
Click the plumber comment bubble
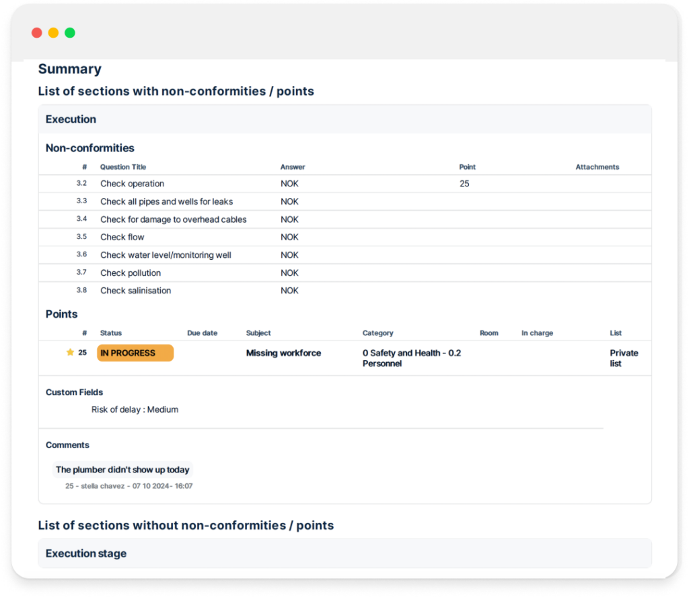click(122, 469)
